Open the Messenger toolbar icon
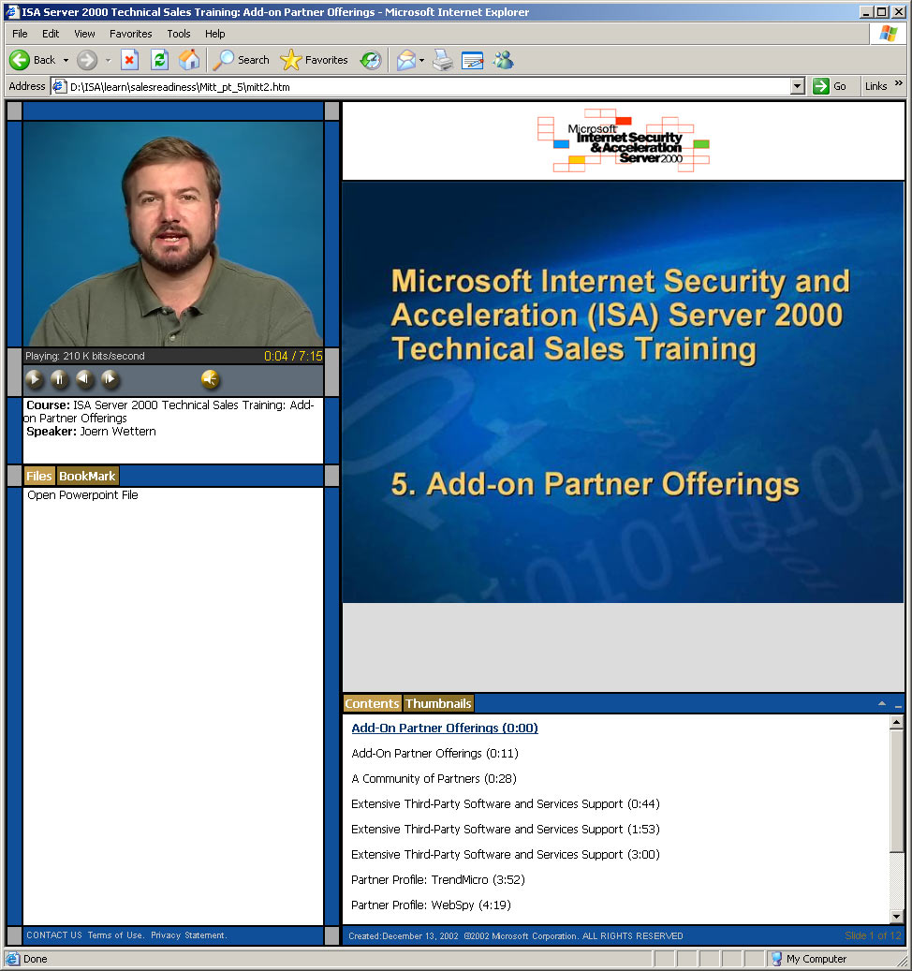 pos(504,60)
